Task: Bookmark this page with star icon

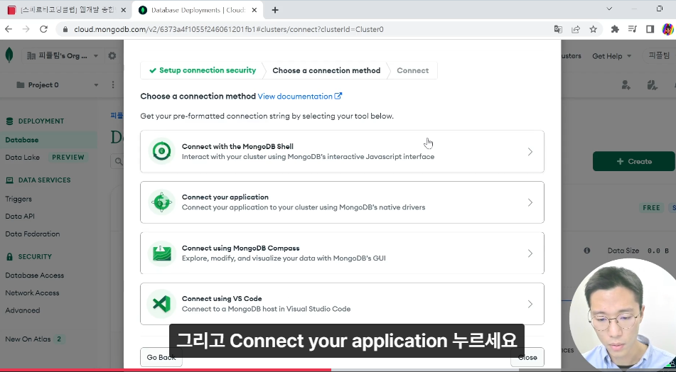Action: point(594,29)
